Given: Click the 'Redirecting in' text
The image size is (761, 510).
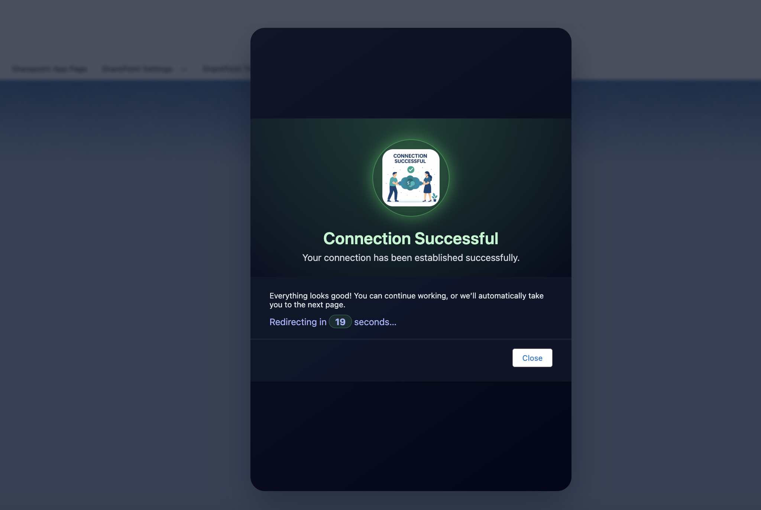Looking at the screenshot, I should coord(298,322).
